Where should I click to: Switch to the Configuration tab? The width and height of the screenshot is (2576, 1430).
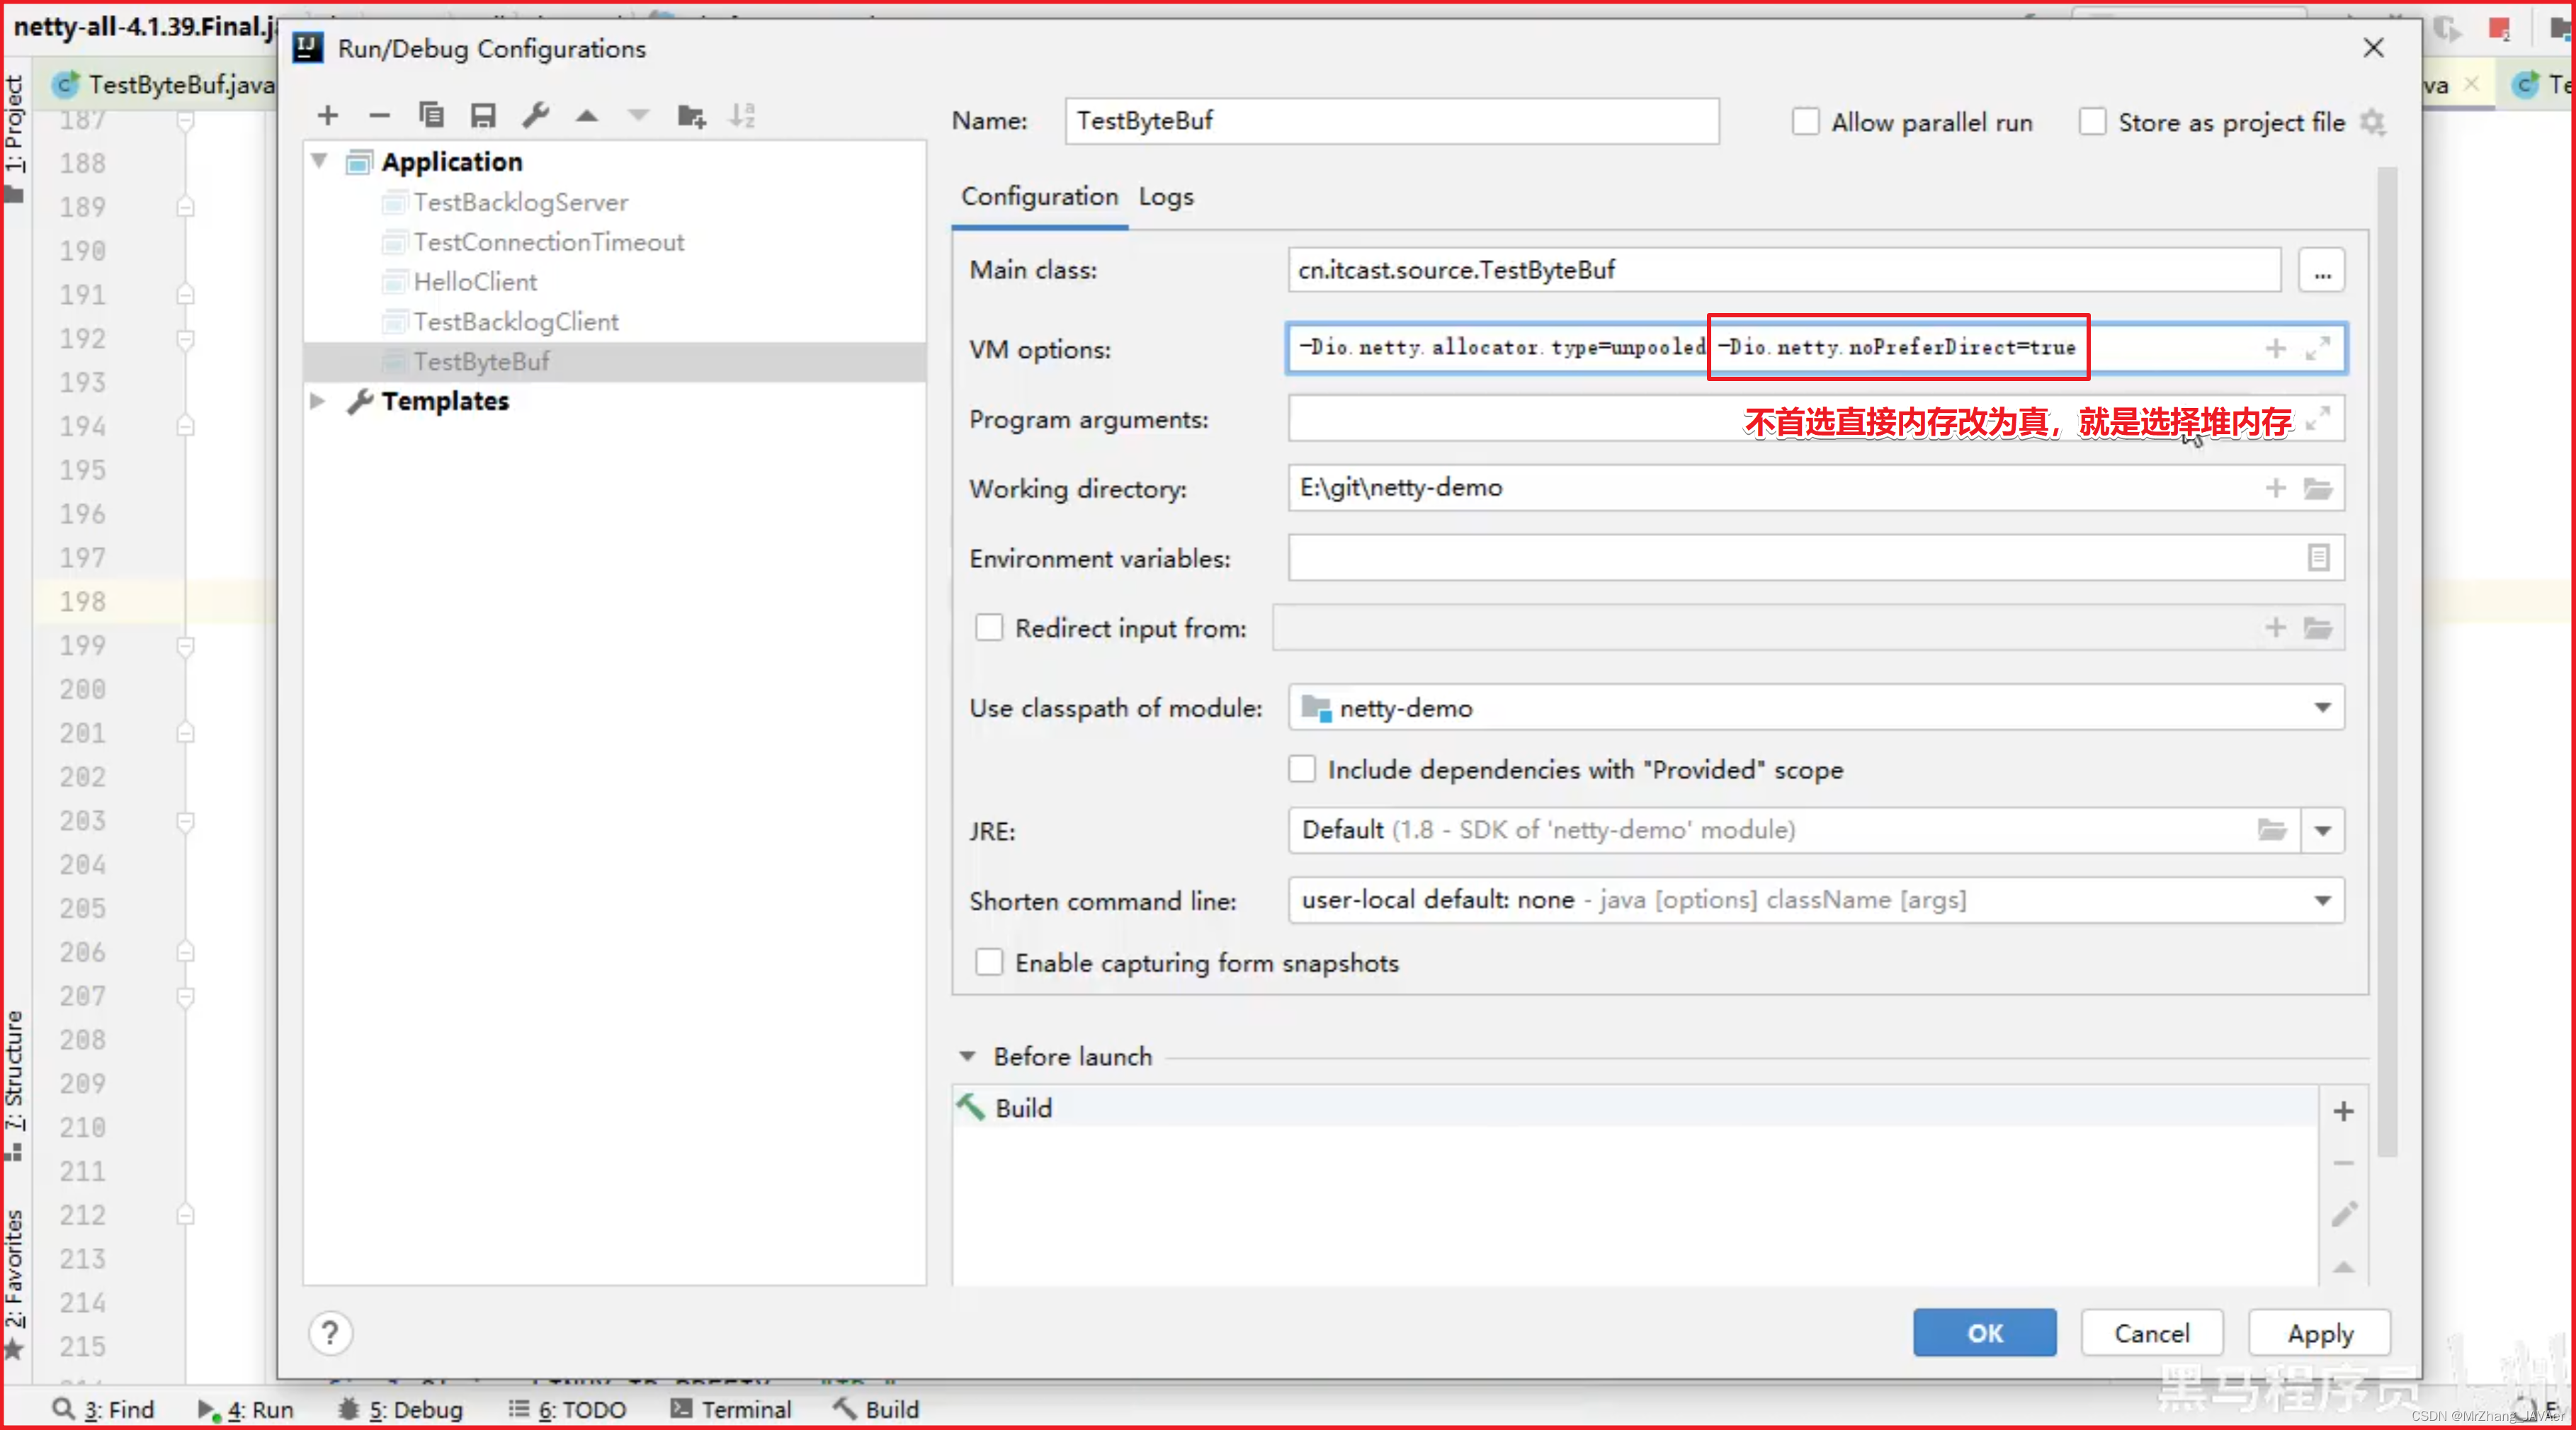coord(1039,195)
